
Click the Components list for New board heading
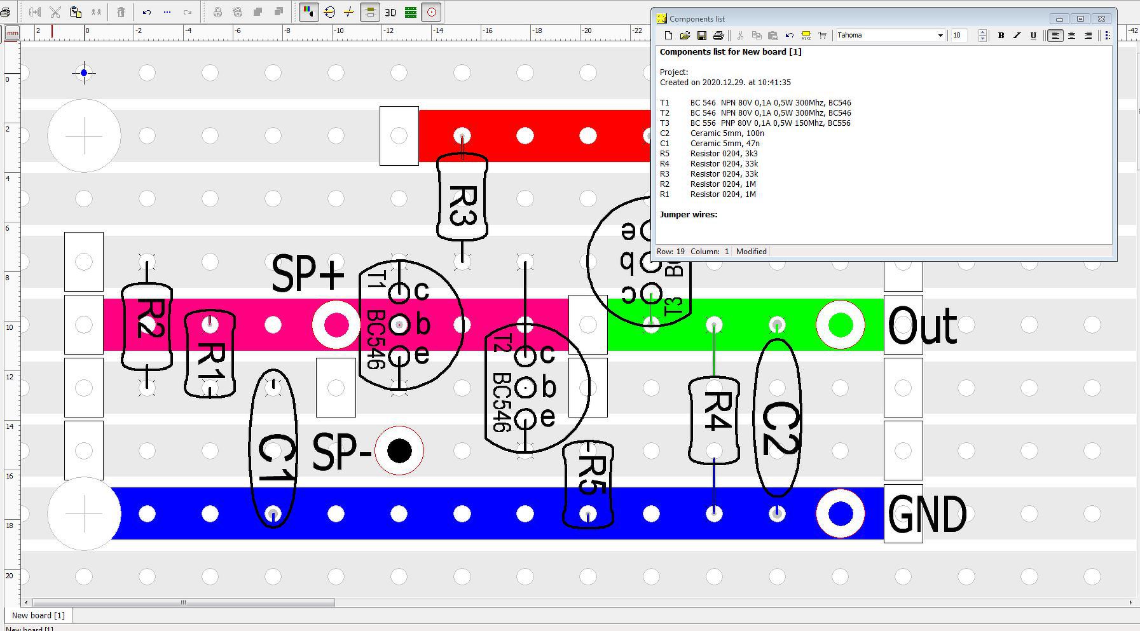(731, 52)
